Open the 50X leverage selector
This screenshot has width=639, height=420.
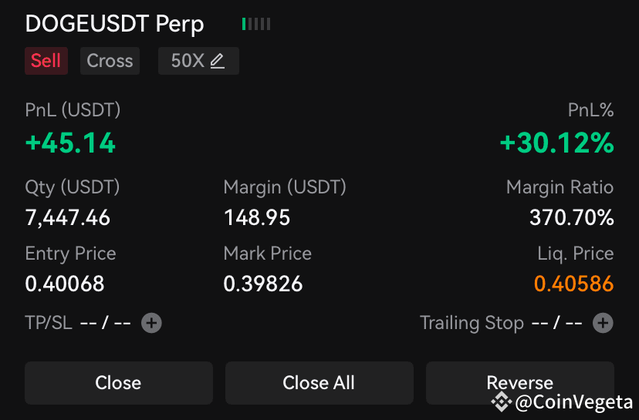click(198, 61)
